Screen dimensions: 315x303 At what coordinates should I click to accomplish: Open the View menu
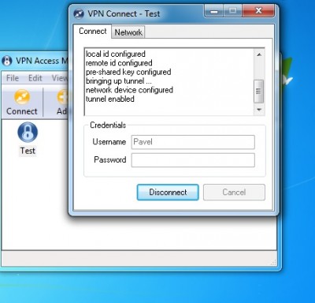tap(60, 78)
